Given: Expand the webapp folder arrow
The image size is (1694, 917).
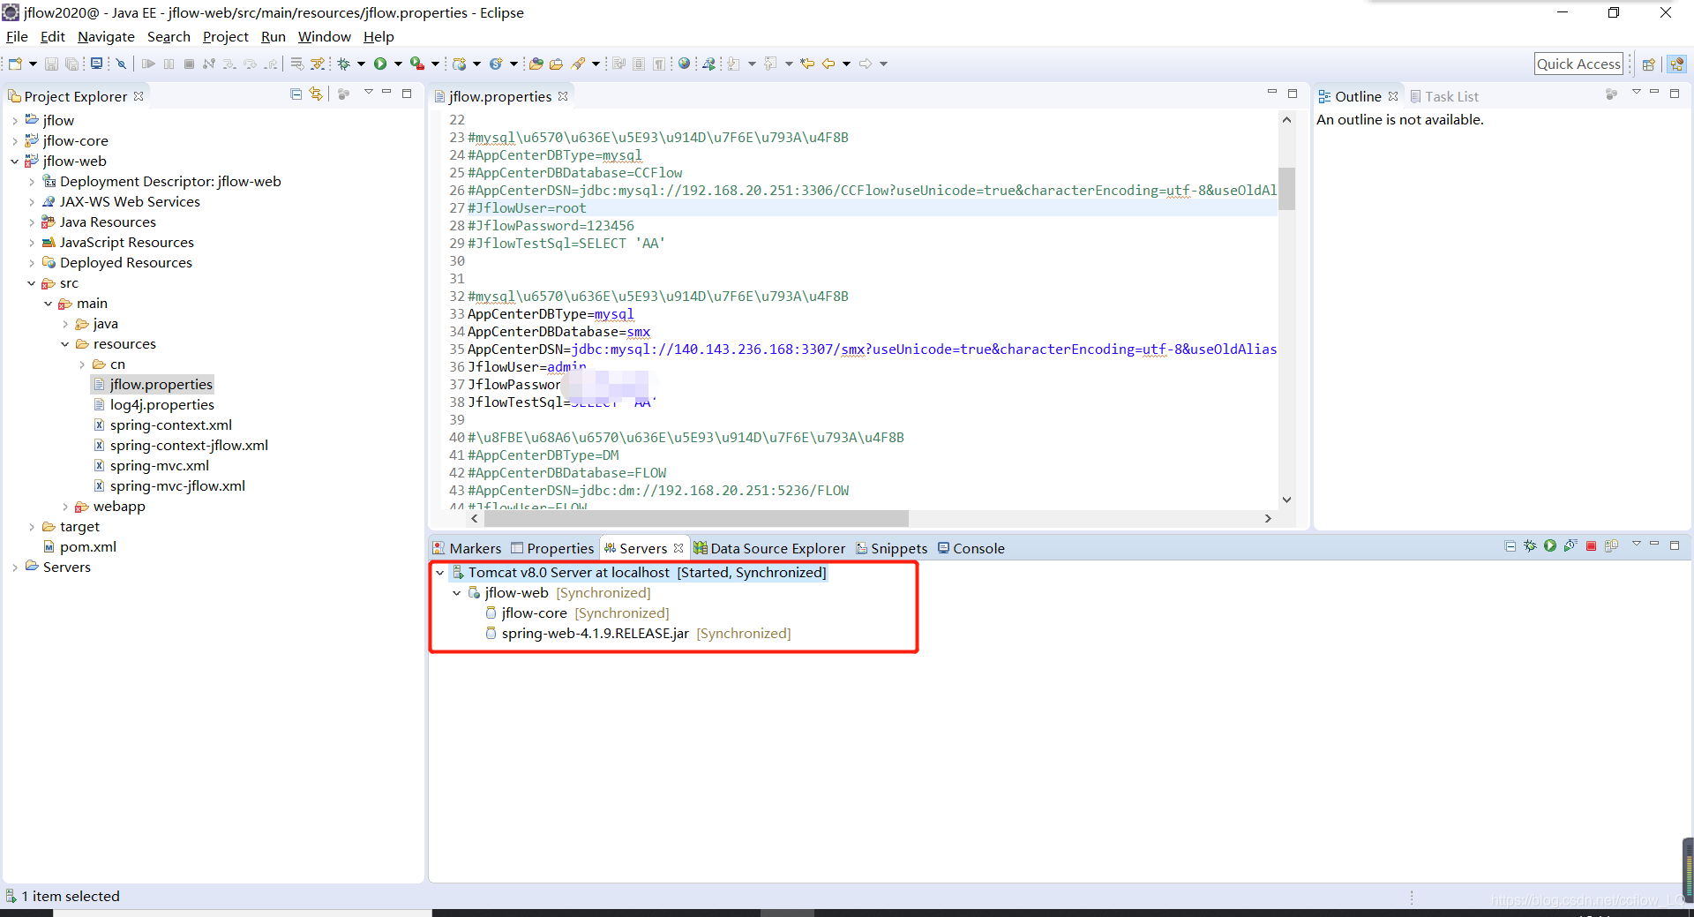Looking at the screenshot, I should pos(65,507).
